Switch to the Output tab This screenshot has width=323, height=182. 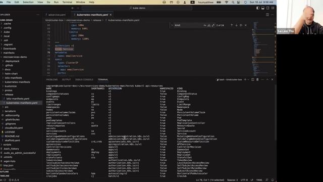(x=66, y=79)
